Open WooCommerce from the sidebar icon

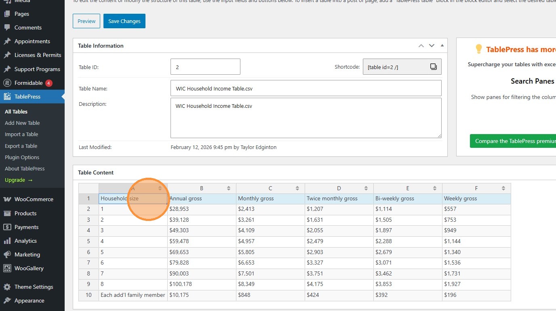pos(7,199)
